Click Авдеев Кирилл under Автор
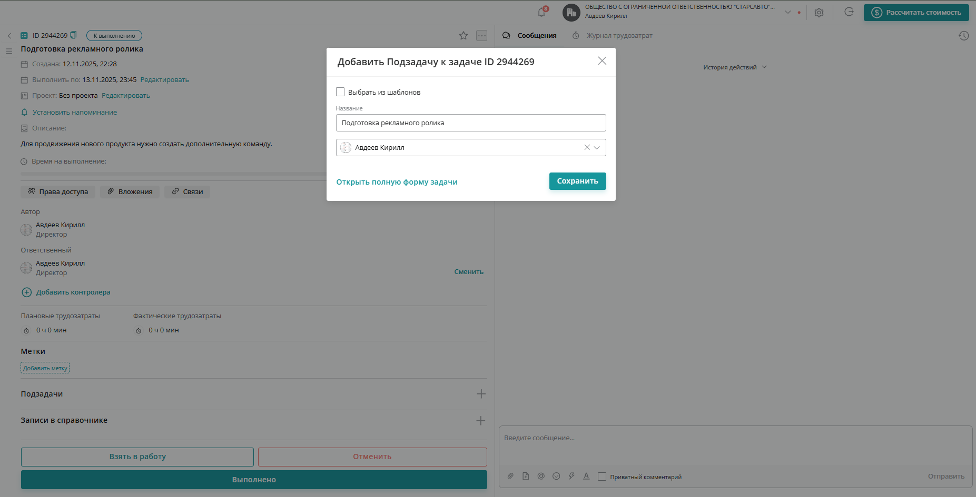The image size is (976, 497). point(60,225)
